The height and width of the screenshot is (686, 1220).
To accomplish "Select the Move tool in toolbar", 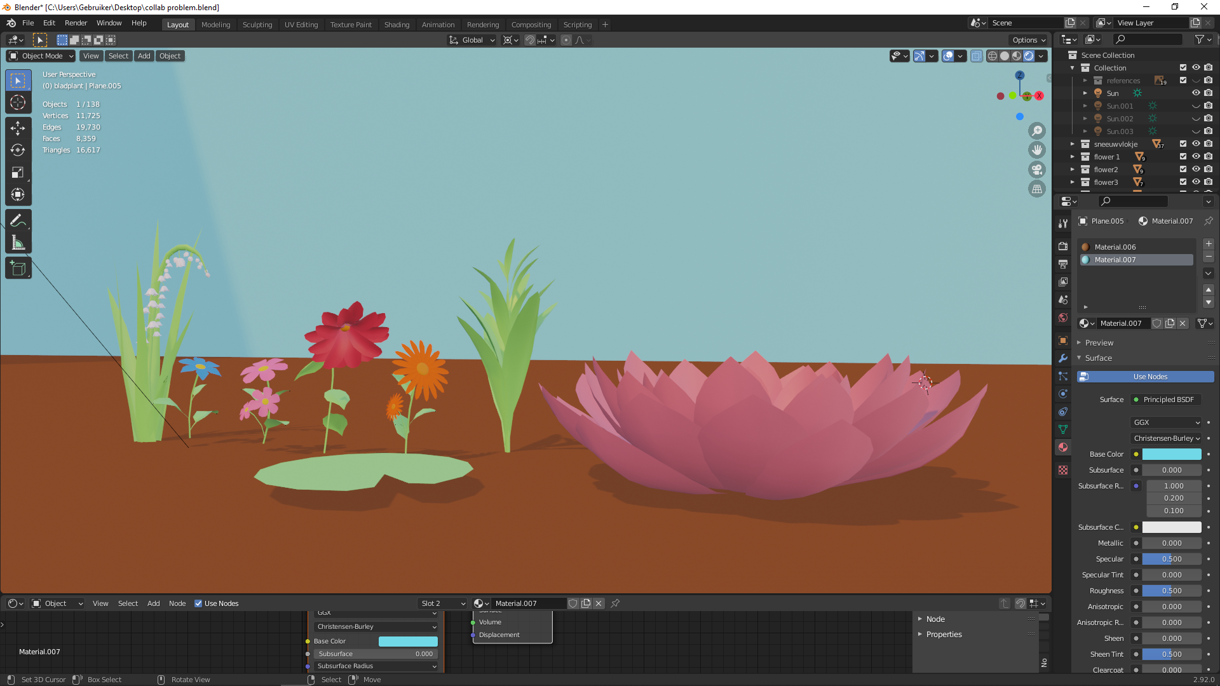I will [18, 128].
